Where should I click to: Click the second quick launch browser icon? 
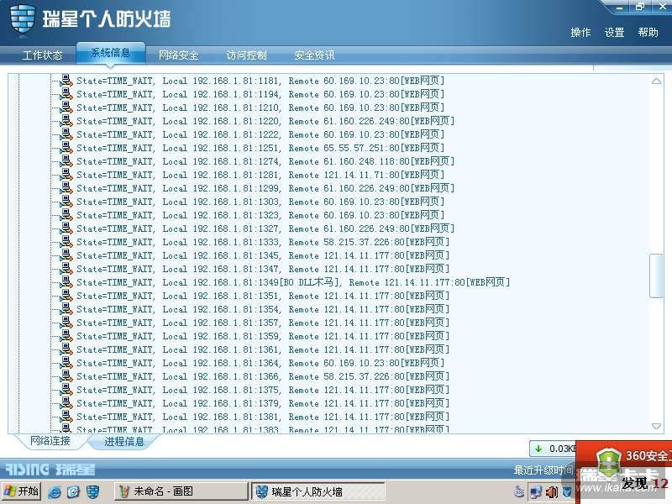pyautogui.click(x=73, y=492)
